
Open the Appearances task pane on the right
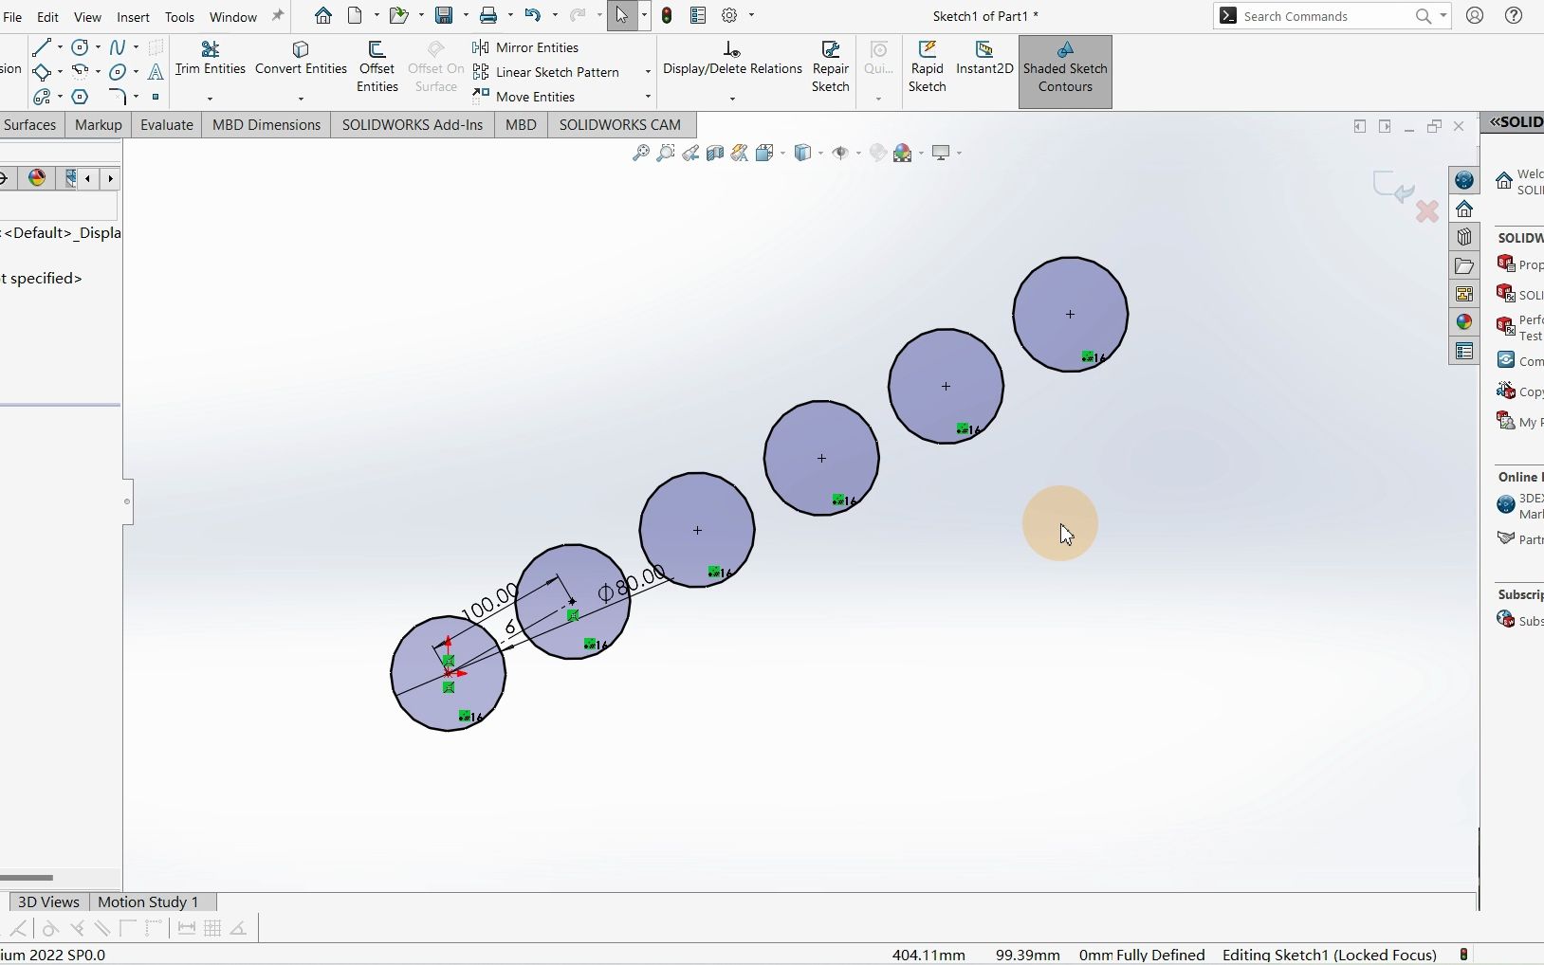pos(1464,322)
